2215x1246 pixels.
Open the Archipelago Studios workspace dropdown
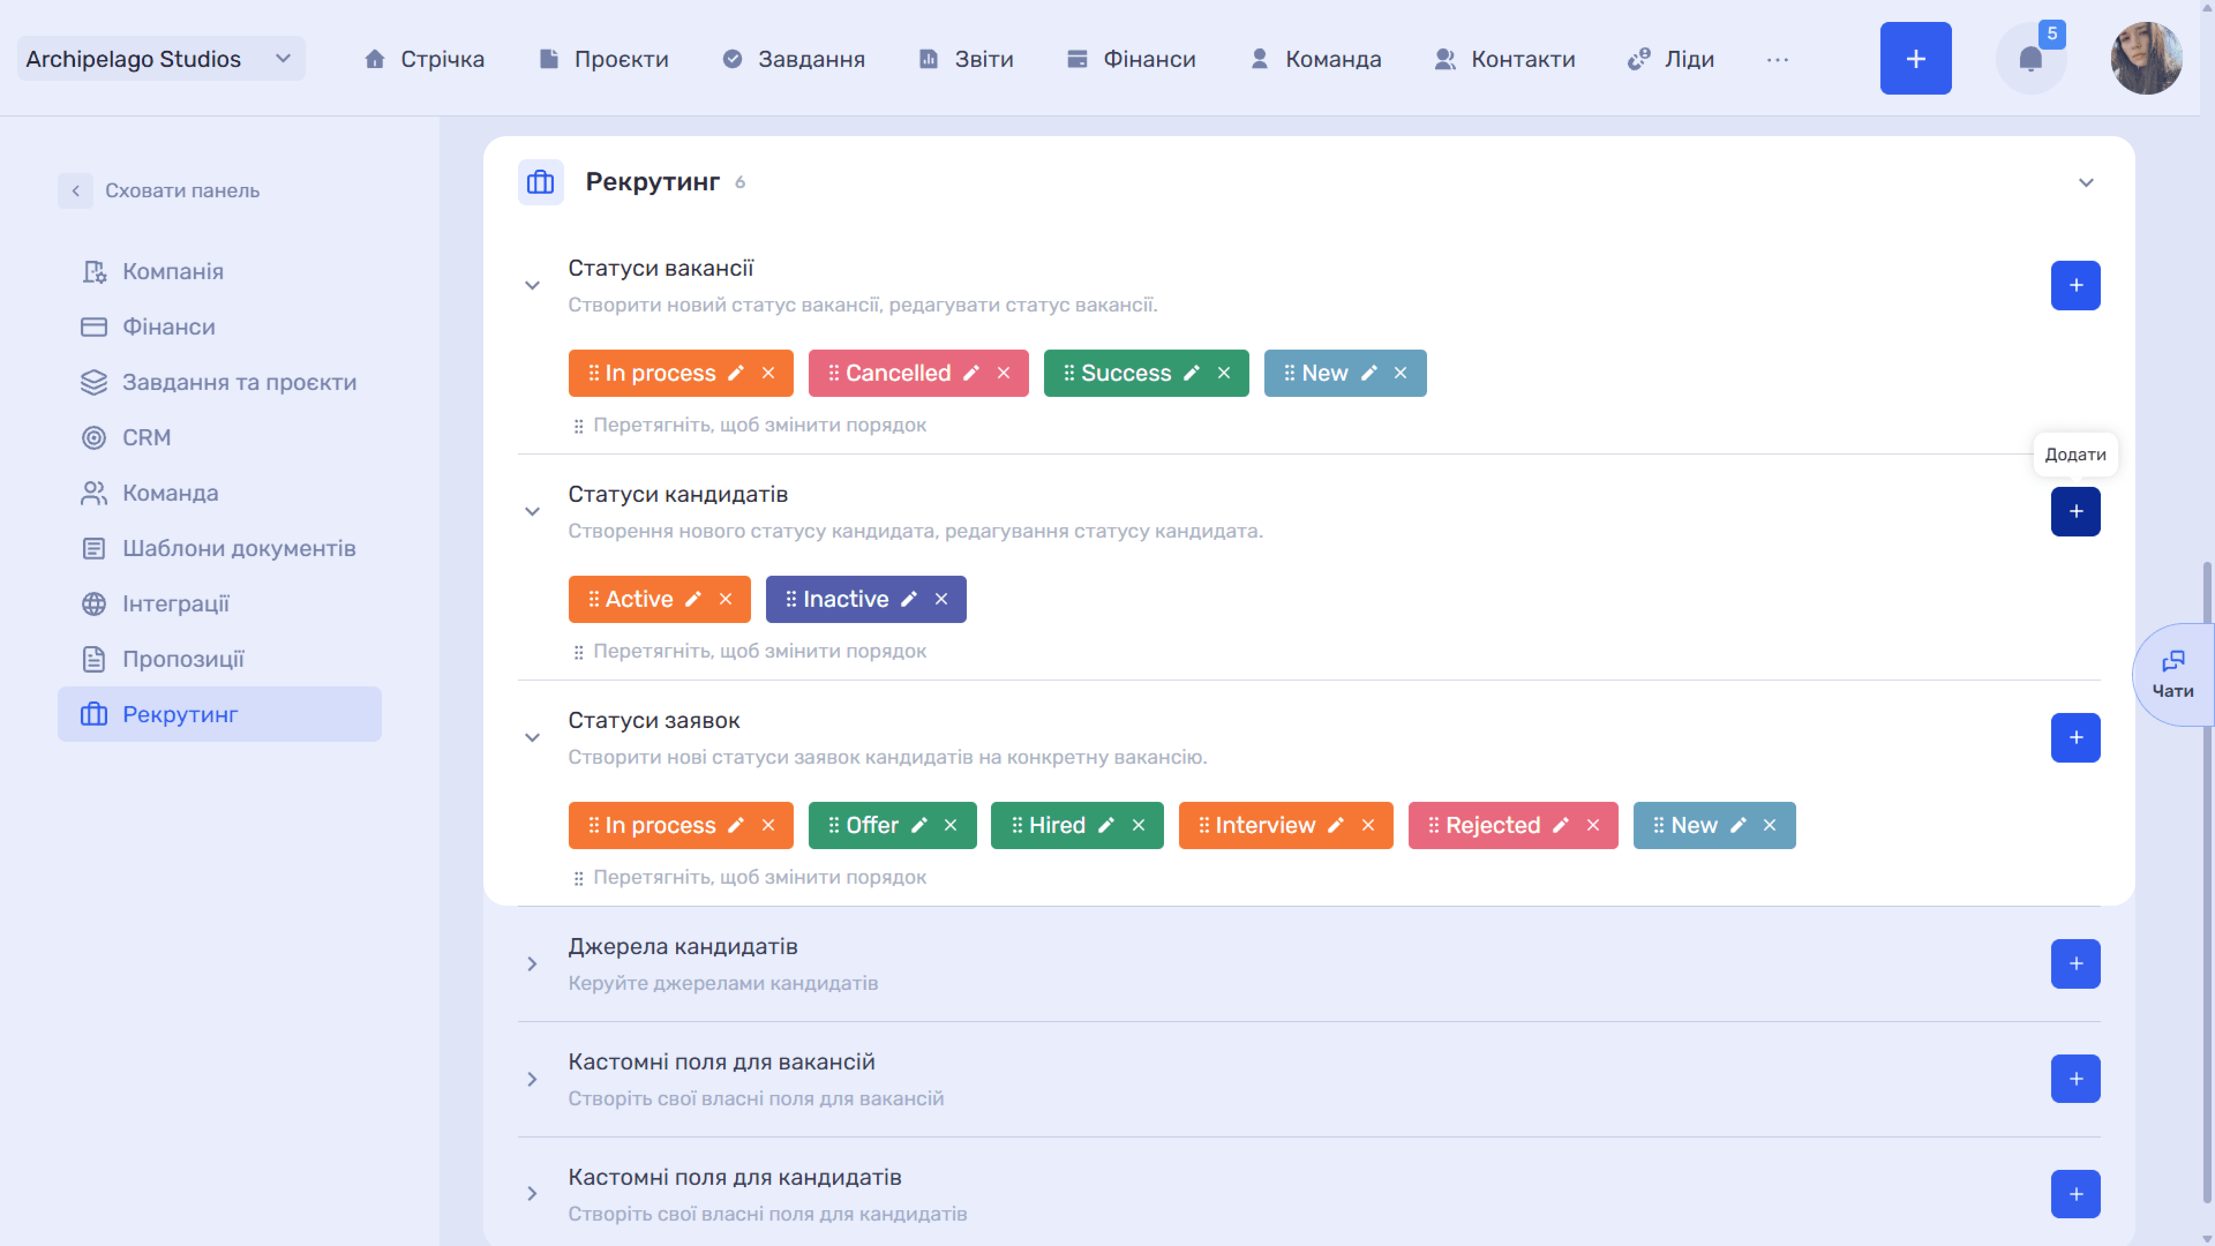pos(161,58)
